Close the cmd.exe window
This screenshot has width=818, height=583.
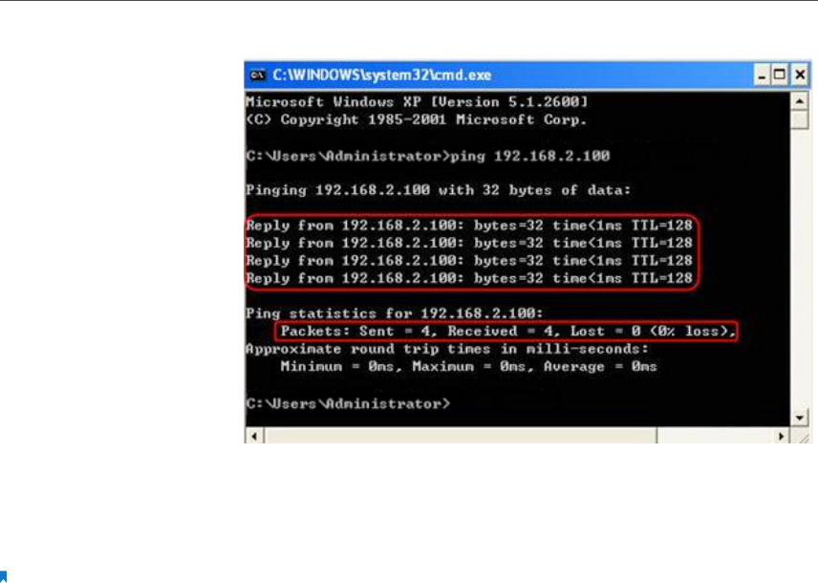coord(799,76)
